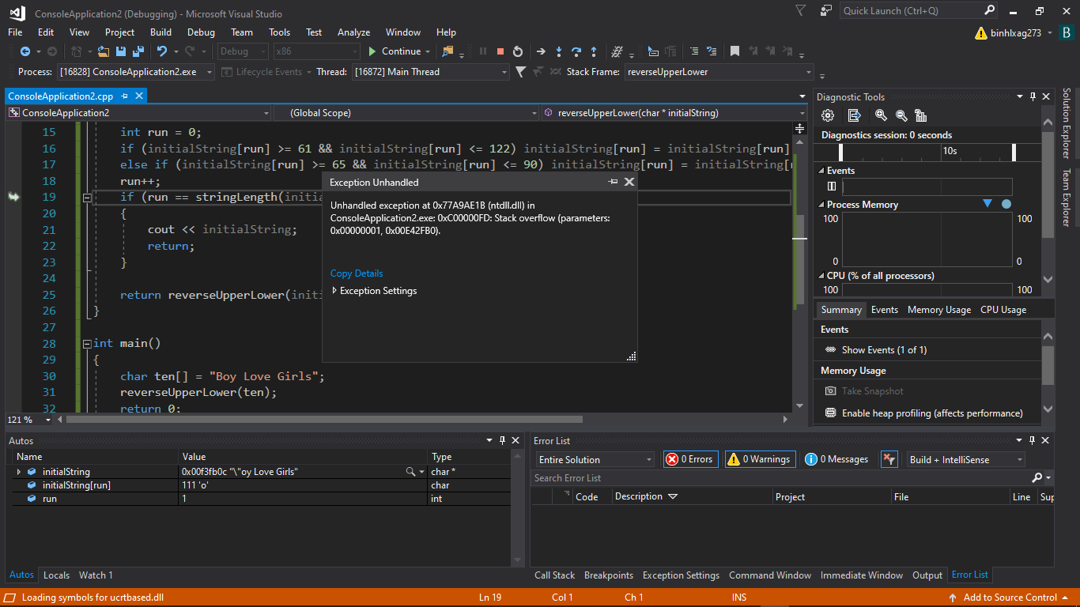Screen dimensions: 1080x607
Task: Open the Debug menu
Action: [x=201, y=32]
